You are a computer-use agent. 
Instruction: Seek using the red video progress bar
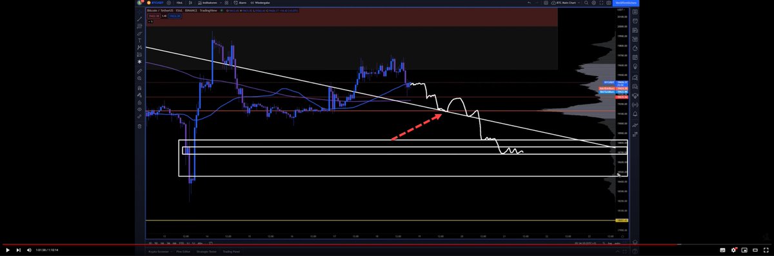coord(387,245)
